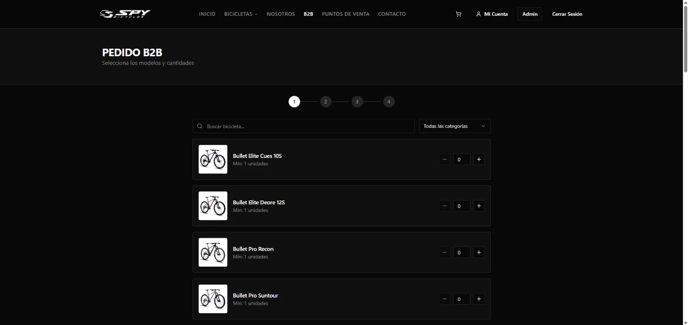The width and height of the screenshot is (688, 325).
Task: Increase quantity for Bullet Pro Recon
Action: [479, 252]
